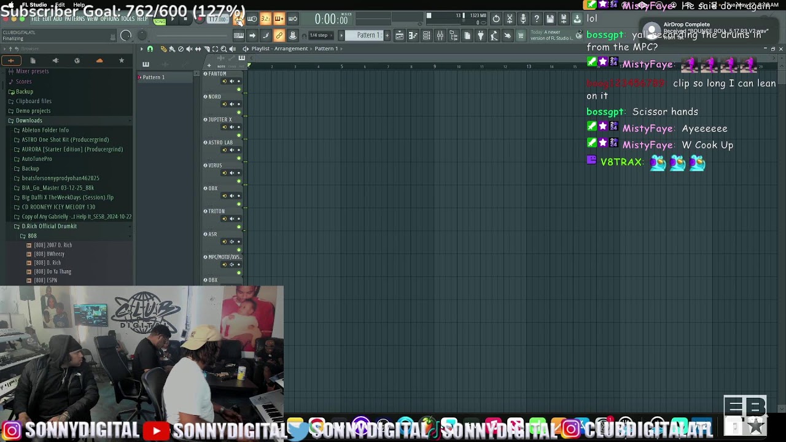Open browser plugin database tab icon

(x=55, y=60)
